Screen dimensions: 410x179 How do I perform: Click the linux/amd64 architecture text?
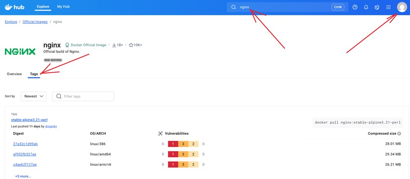[x=100, y=154]
